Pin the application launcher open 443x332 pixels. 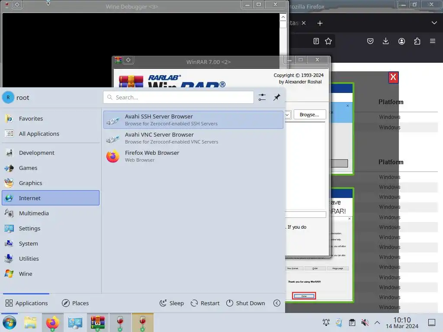click(x=276, y=97)
